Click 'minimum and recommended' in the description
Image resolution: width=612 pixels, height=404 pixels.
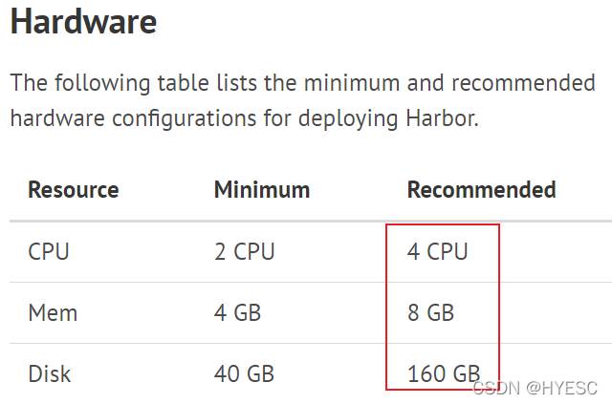tap(449, 83)
